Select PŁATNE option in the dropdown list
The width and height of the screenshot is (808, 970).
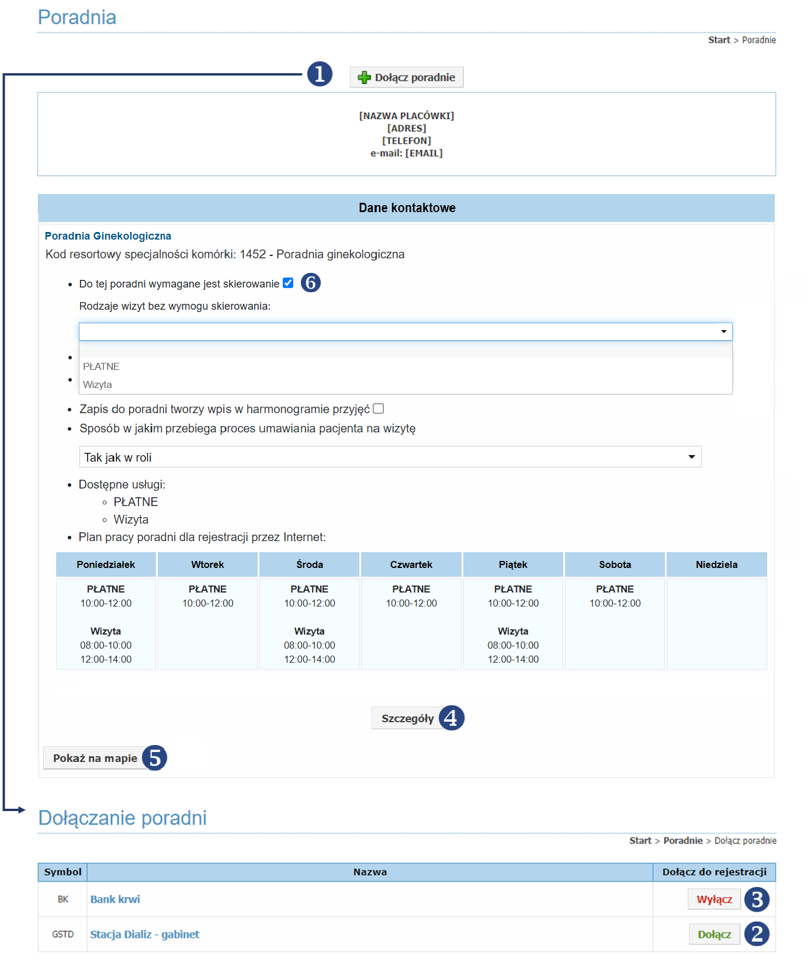click(x=405, y=366)
